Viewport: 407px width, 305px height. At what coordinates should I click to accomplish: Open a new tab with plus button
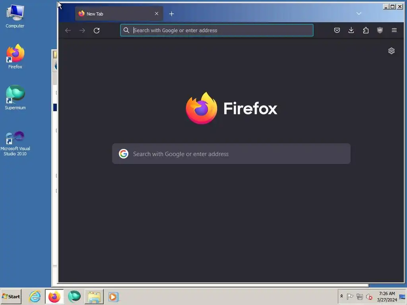pyautogui.click(x=172, y=14)
